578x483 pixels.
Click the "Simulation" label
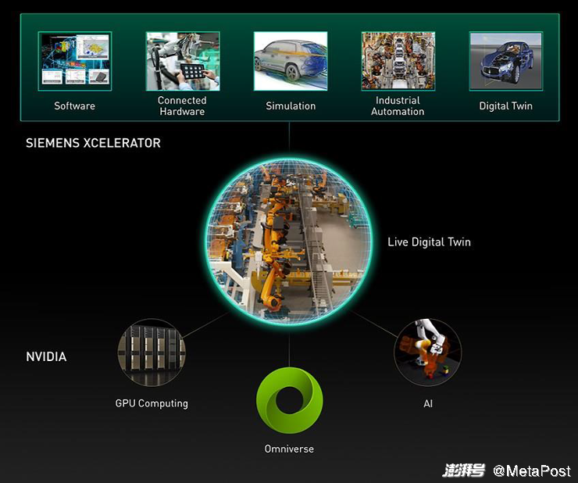291,106
